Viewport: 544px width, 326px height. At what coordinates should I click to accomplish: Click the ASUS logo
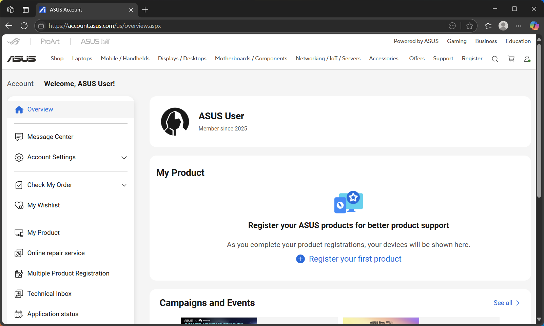(22, 59)
